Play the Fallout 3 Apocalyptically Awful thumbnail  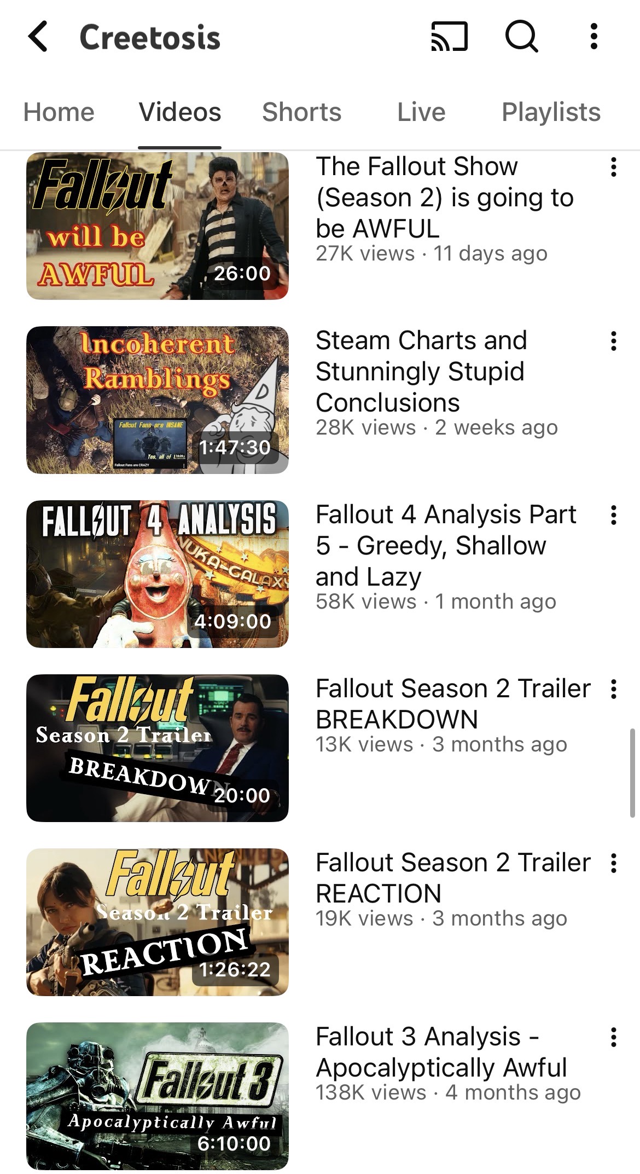158,1096
